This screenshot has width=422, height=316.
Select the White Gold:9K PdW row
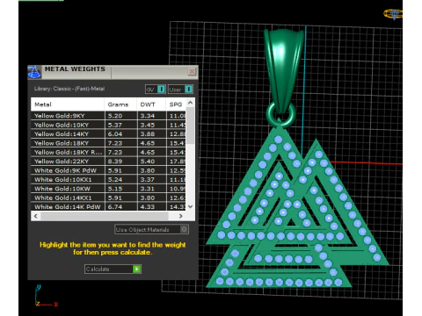108,170
